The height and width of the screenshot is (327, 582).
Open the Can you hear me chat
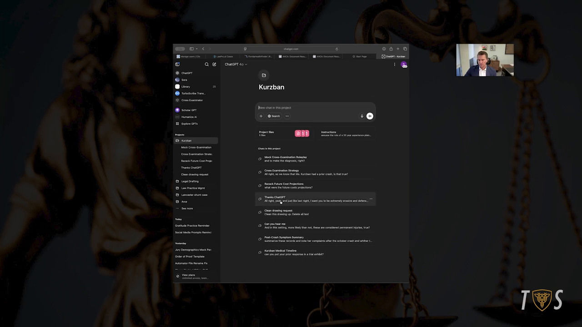click(315, 226)
